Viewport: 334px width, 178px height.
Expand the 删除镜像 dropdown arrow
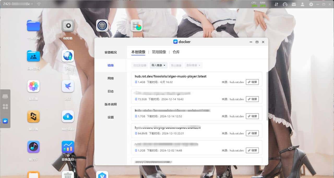(x=199, y=65)
